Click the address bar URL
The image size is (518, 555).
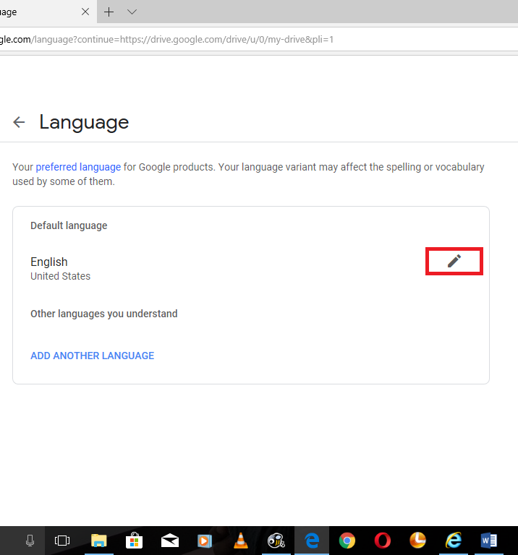tap(166, 39)
